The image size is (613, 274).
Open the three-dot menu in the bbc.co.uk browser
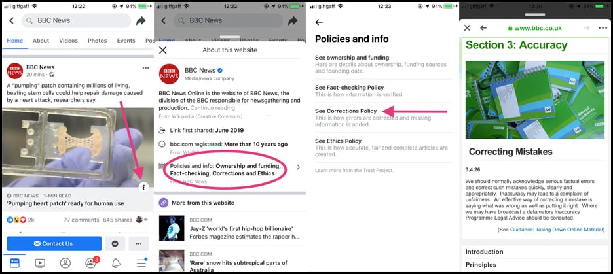coord(603,27)
